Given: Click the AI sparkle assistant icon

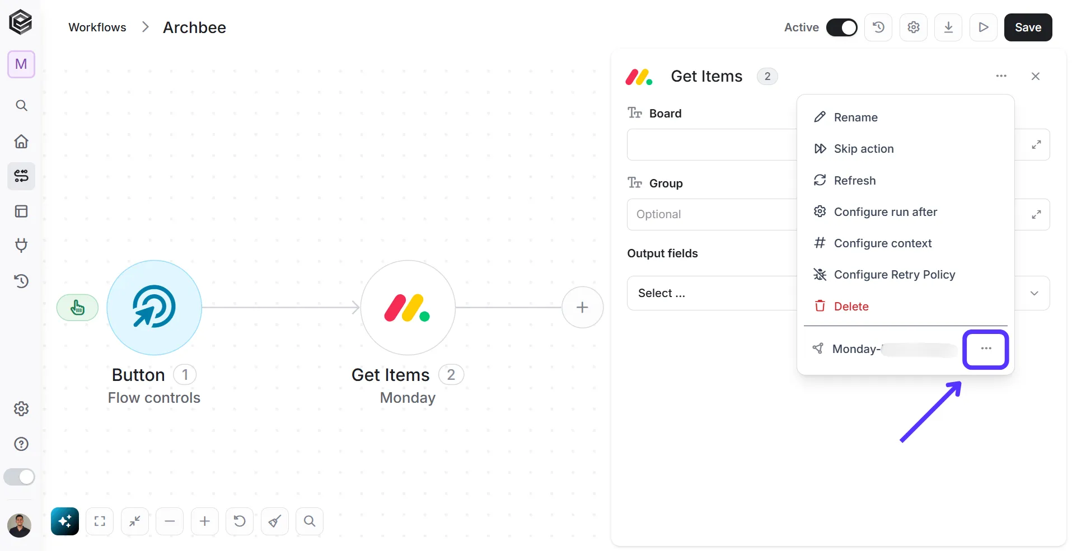Looking at the screenshot, I should point(65,521).
